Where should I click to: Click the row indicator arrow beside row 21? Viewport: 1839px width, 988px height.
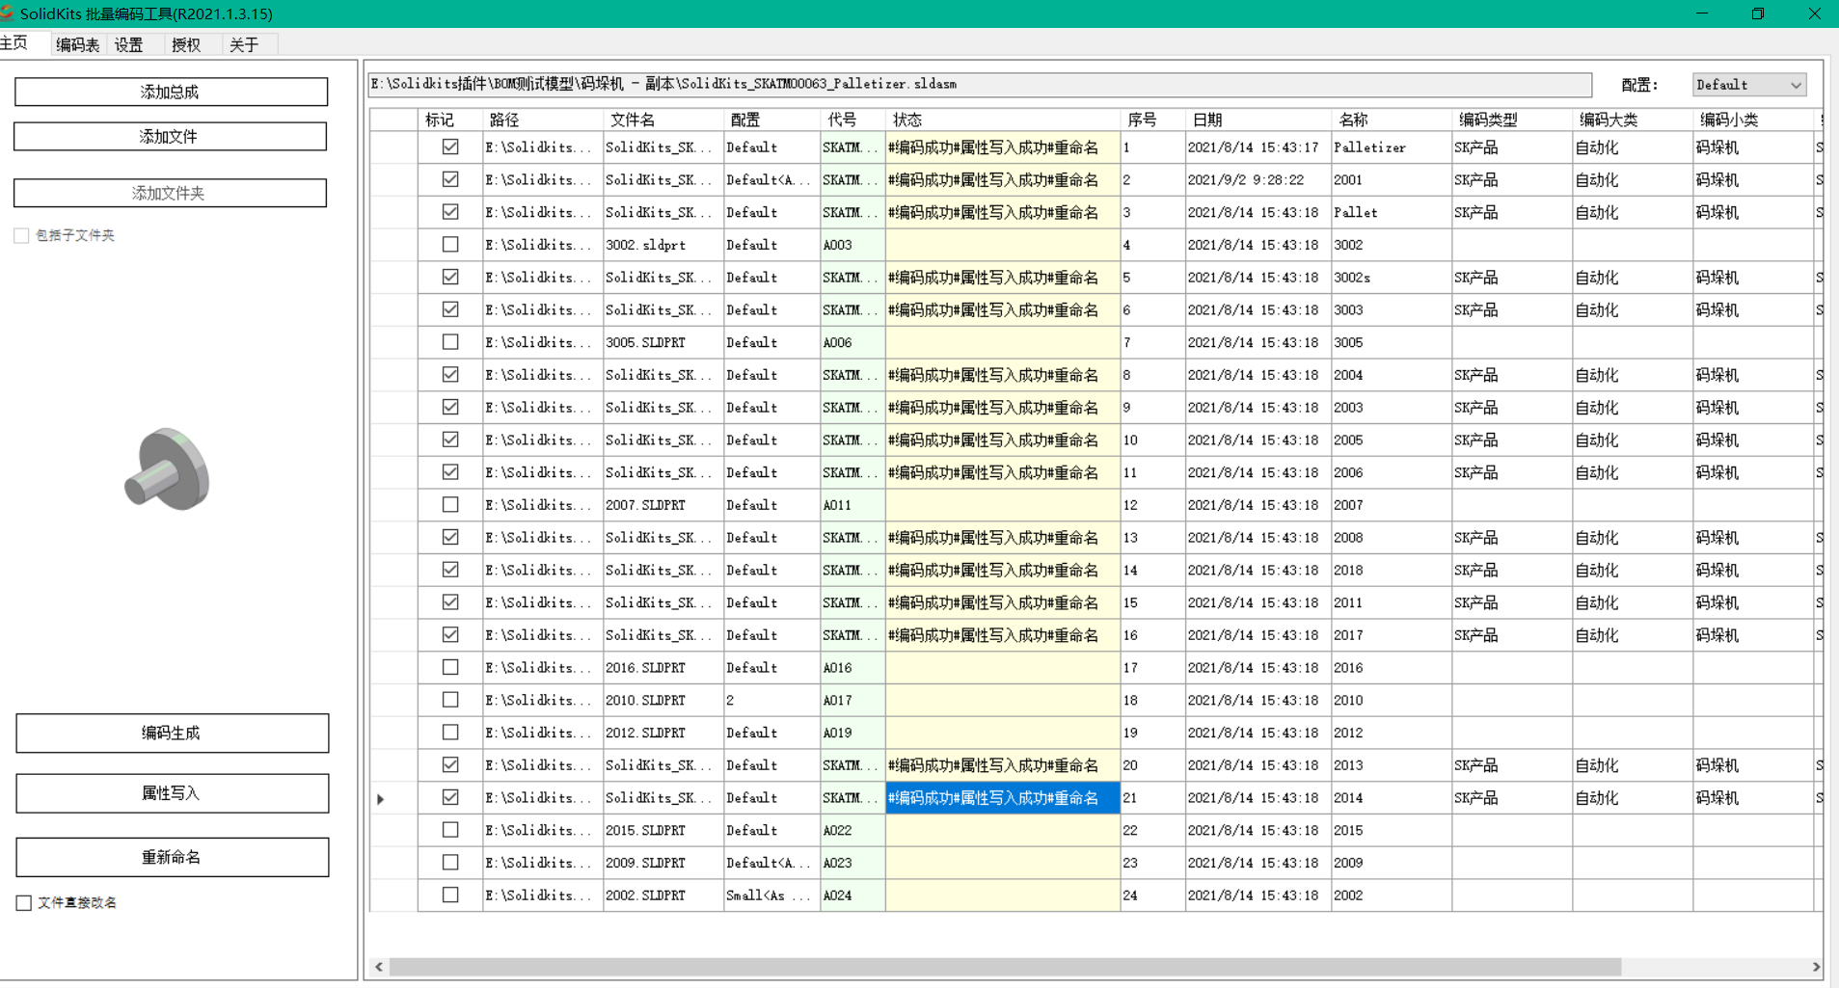coord(381,799)
